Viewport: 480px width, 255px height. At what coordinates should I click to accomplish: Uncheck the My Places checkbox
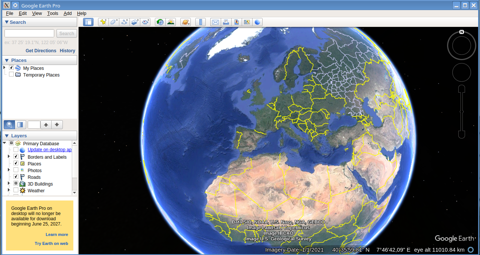click(12, 68)
